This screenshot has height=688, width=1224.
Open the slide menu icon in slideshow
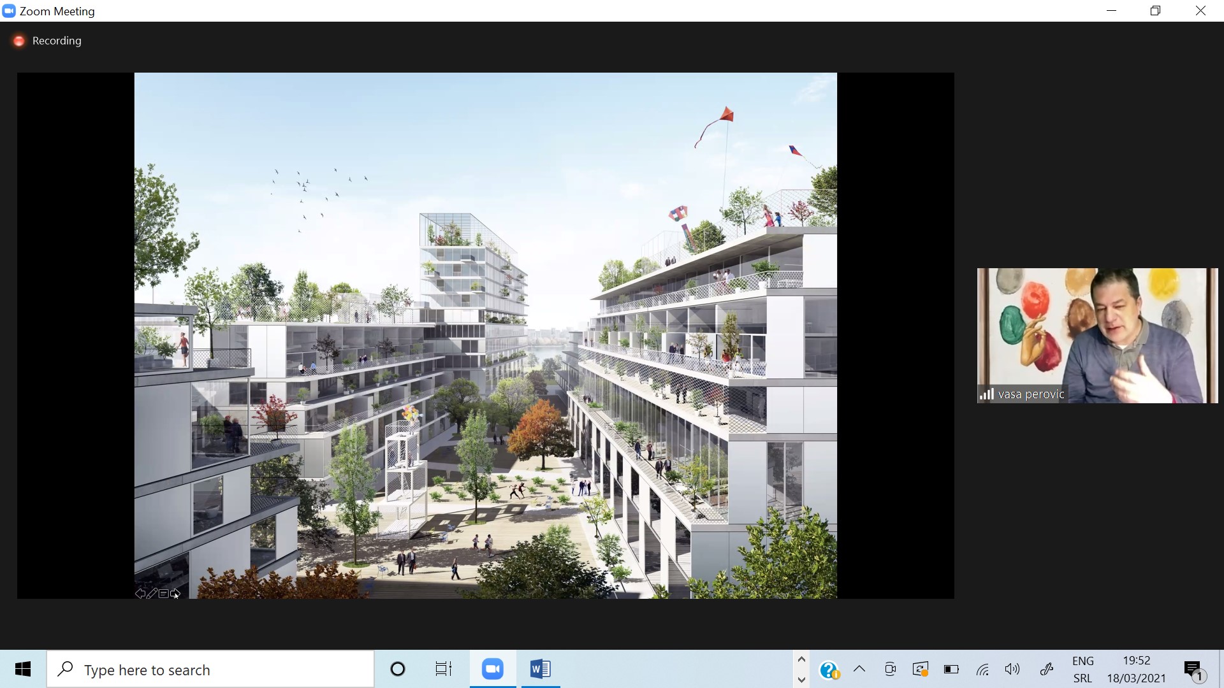click(164, 594)
